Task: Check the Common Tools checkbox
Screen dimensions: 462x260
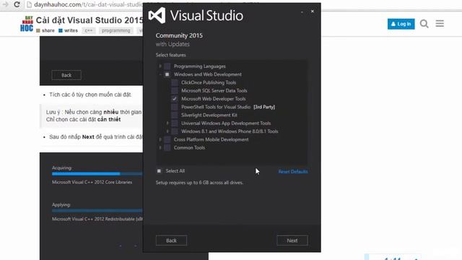Action: pyautogui.click(x=167, y=147)
